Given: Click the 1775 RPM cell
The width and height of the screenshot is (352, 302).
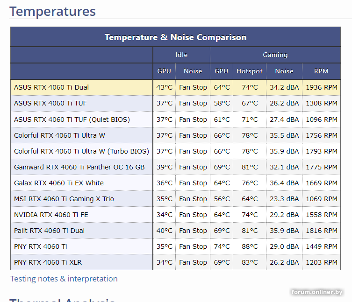Looking at the screenshot, I should [x=322, y=167].
